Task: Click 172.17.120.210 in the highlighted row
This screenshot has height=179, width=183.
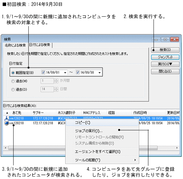Action: [43, 119]
